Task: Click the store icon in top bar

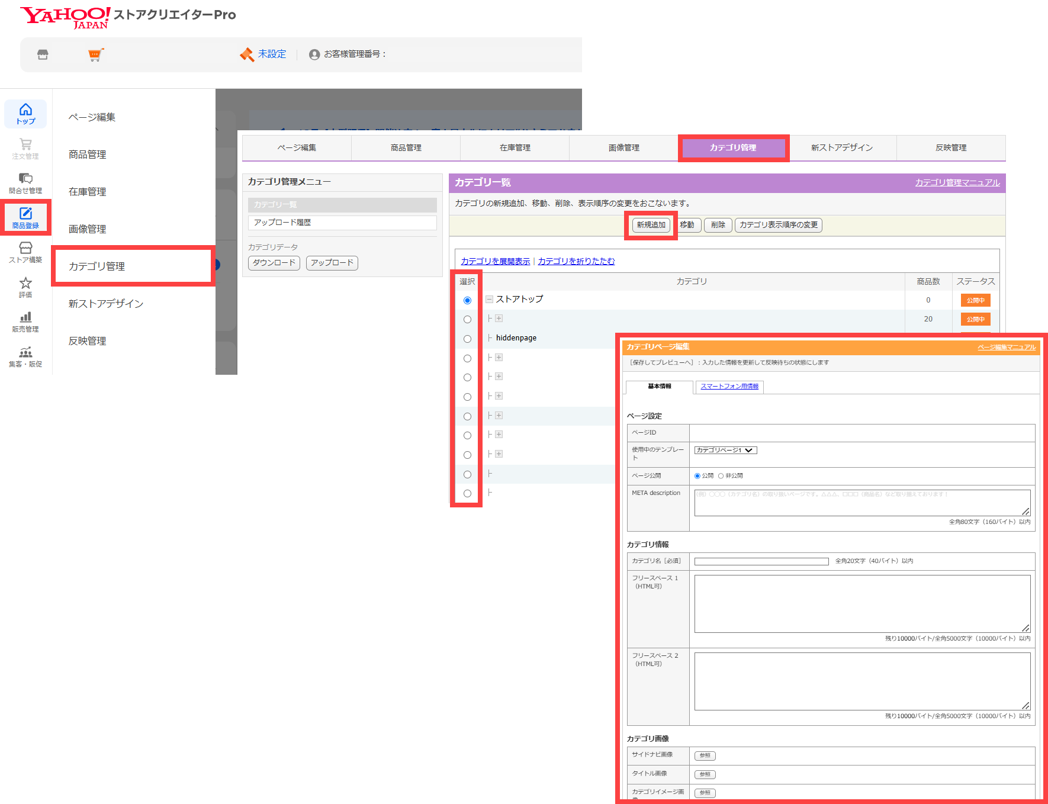Action: tap(43, 54)
